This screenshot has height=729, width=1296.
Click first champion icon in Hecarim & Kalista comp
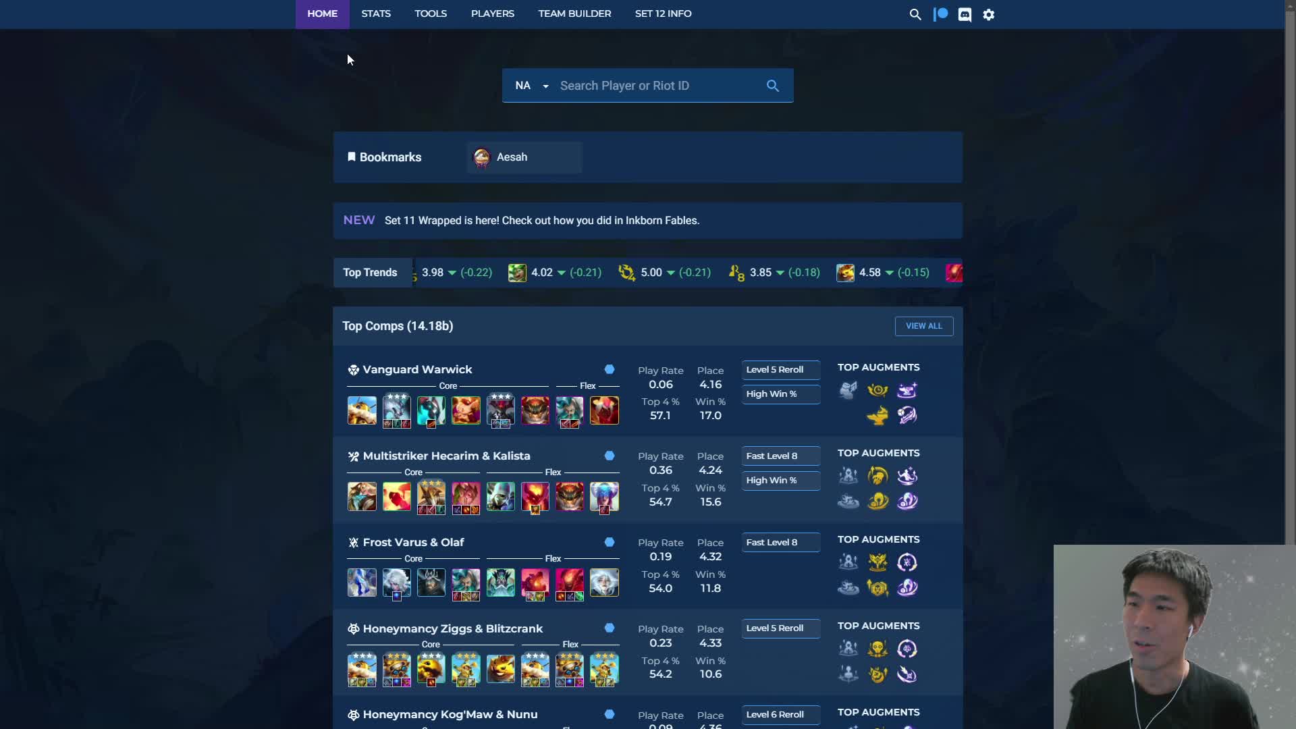(x=362, y=497)
